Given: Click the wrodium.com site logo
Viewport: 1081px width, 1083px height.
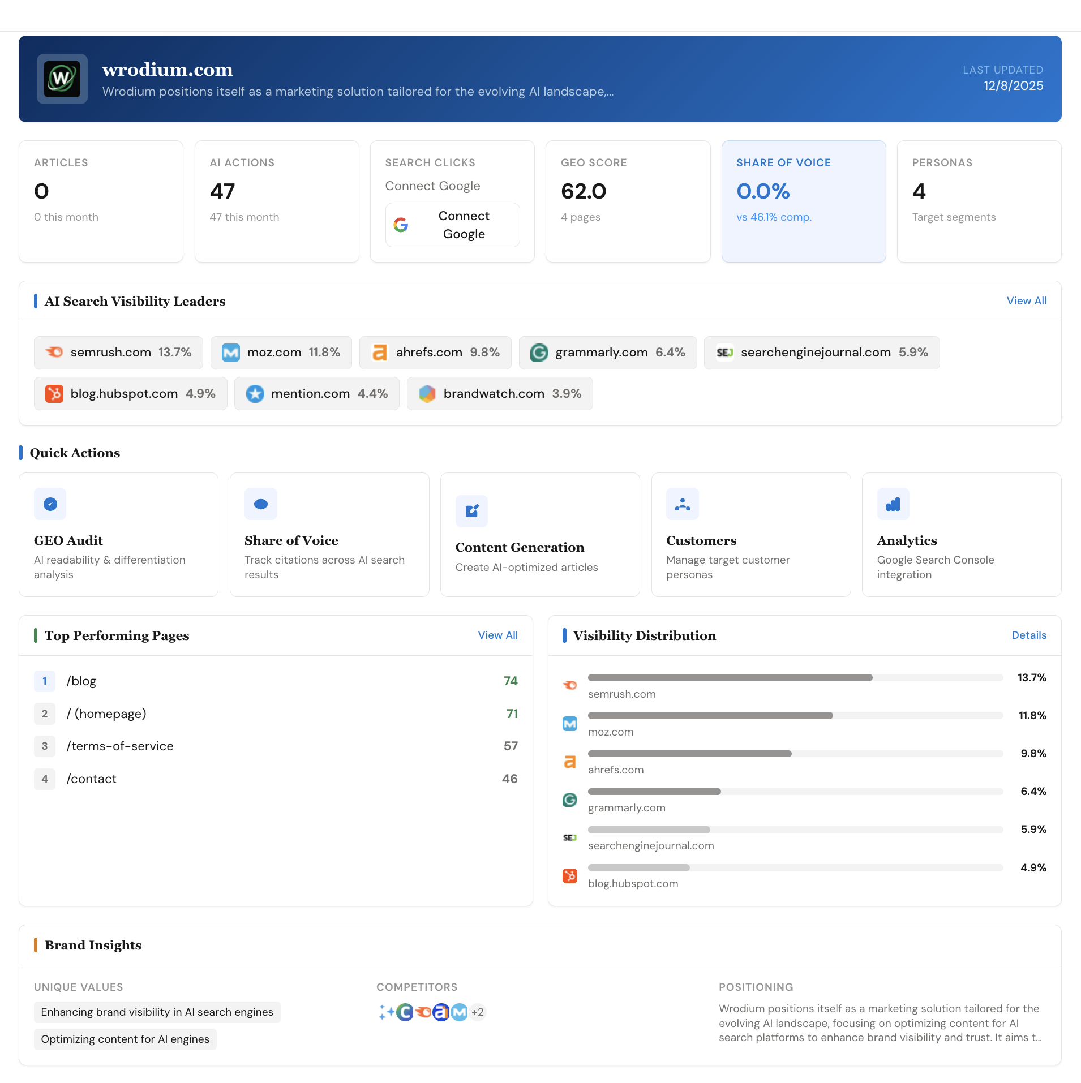Looking at the screenshot, I should (x=62, y=79).
